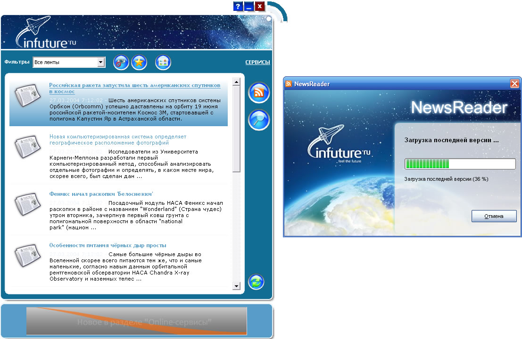Screen dimensions: 522x339
Task: Open the news layout view icon button
Action: 163,62
